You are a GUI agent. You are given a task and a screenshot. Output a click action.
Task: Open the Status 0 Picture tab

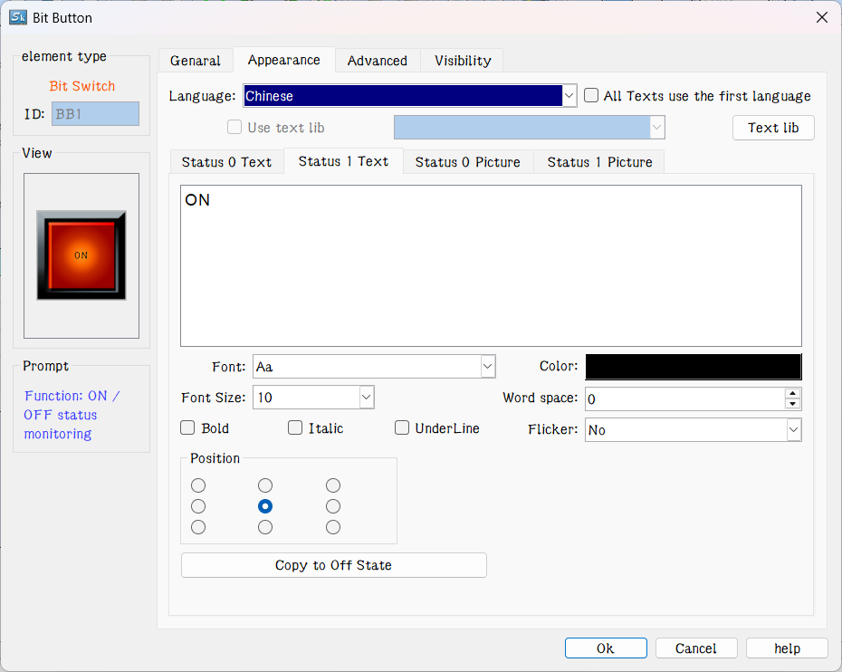467,162
